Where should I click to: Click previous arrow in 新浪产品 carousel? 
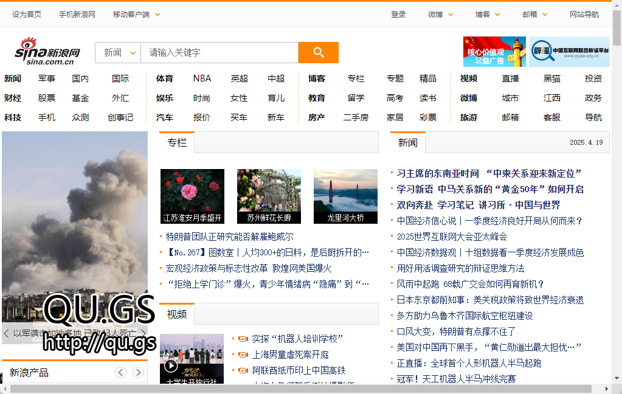tap(120, 372)
